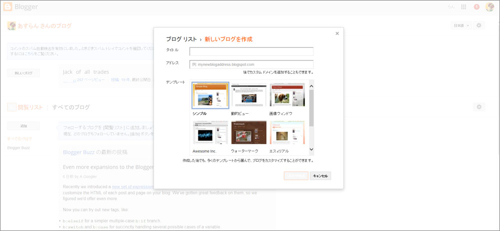500x231 pixels.
Task: Click the 新しいブログ button in background
Action: coord(23,73)
